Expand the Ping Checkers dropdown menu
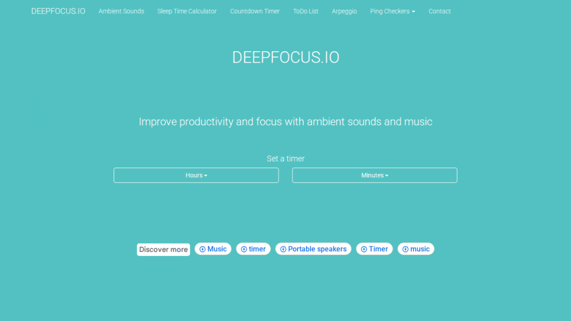Viewport: 571px width, 321px height. coord(393,11)
